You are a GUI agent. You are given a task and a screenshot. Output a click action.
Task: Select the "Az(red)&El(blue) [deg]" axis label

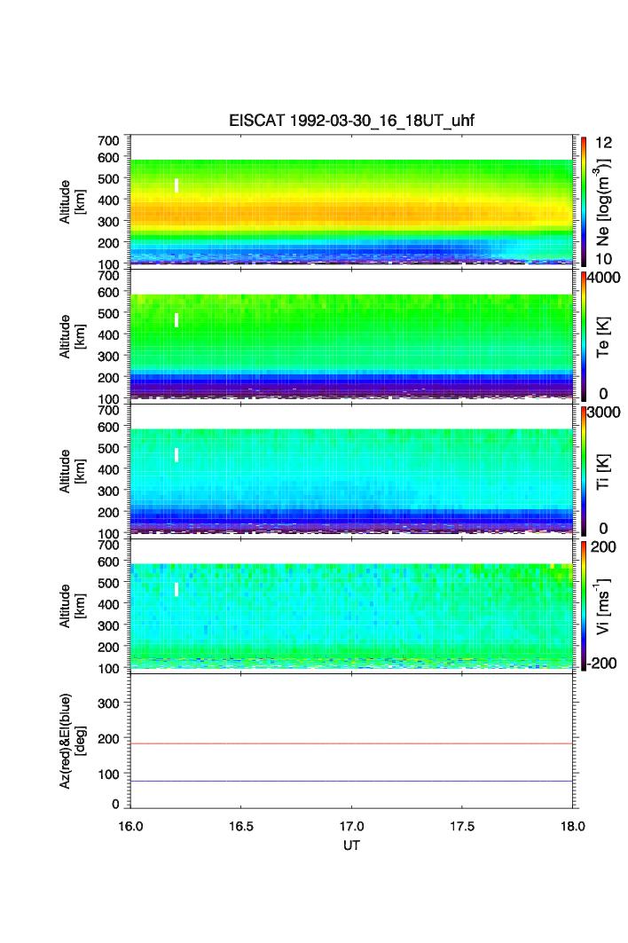point(72,741)
